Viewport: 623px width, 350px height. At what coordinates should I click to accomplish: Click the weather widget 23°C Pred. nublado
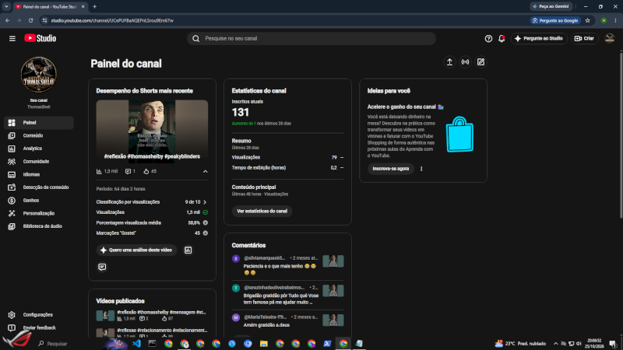(x=520, y=344)
